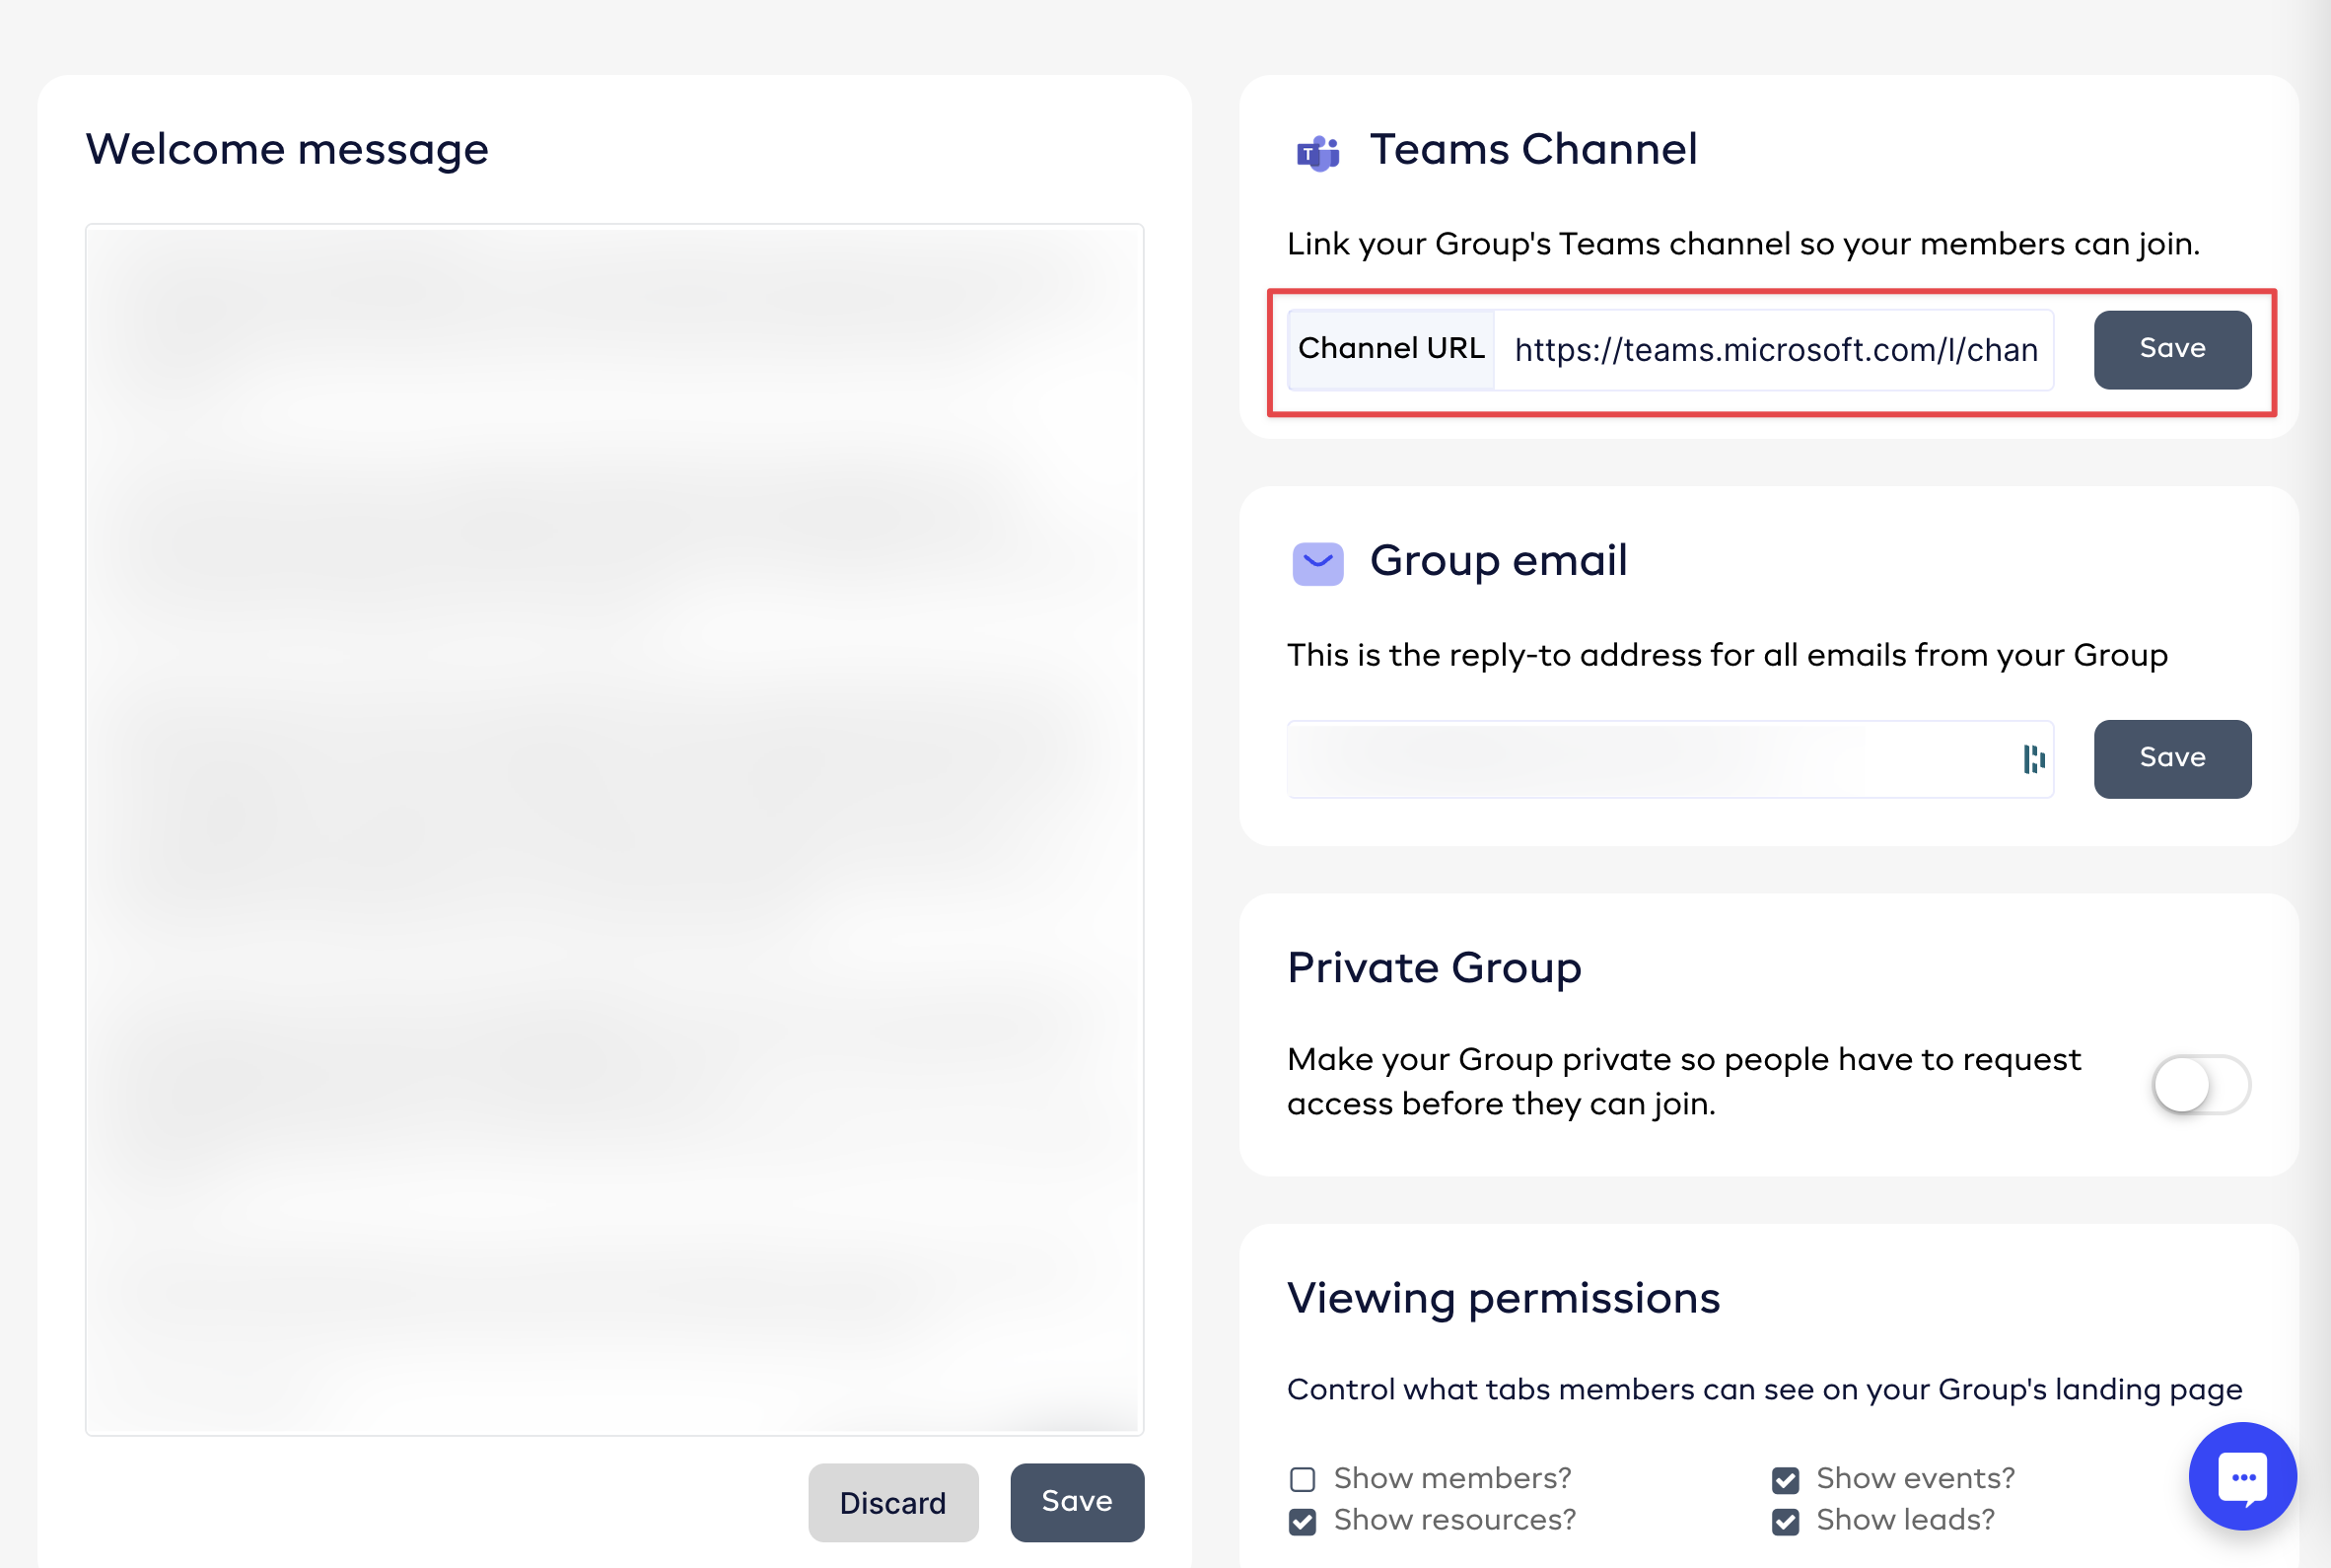Viewport: 2331px width, 1568px height.
Task: Click the password manager icon in email field
Action: (2033, 759)
